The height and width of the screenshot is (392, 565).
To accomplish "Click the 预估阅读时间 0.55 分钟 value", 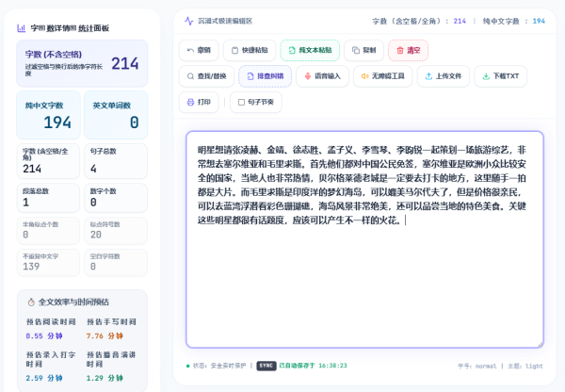I will [x=44, y=336].
